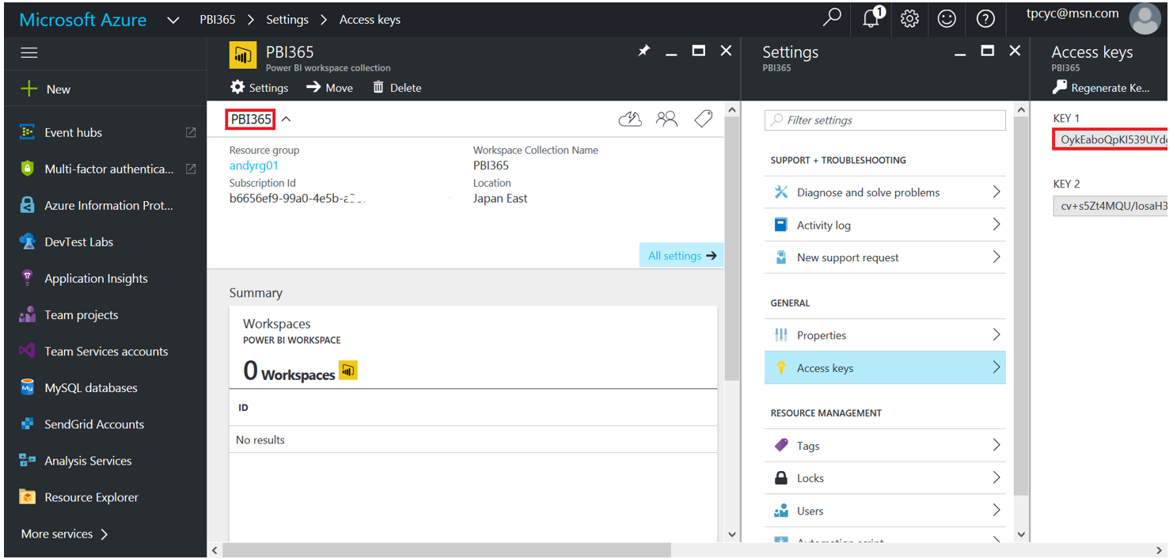Viewport: 1173px width, 559px height.
Task: Open the search magnifier in top bar
Action: click(832, 18)
